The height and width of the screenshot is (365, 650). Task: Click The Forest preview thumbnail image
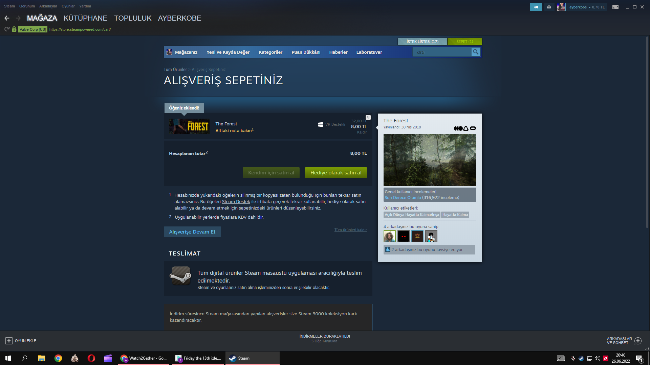click(430, 160)
